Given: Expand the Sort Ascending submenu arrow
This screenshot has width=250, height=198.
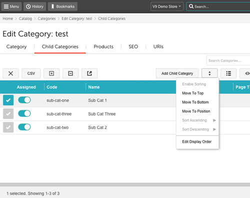Looking at the screenshot, I should point(214,120).
